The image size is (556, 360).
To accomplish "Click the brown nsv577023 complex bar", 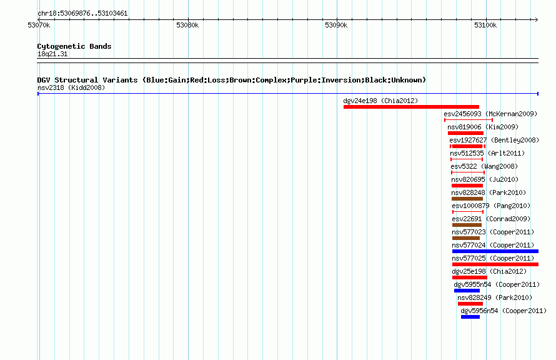I will click(466, 238).
